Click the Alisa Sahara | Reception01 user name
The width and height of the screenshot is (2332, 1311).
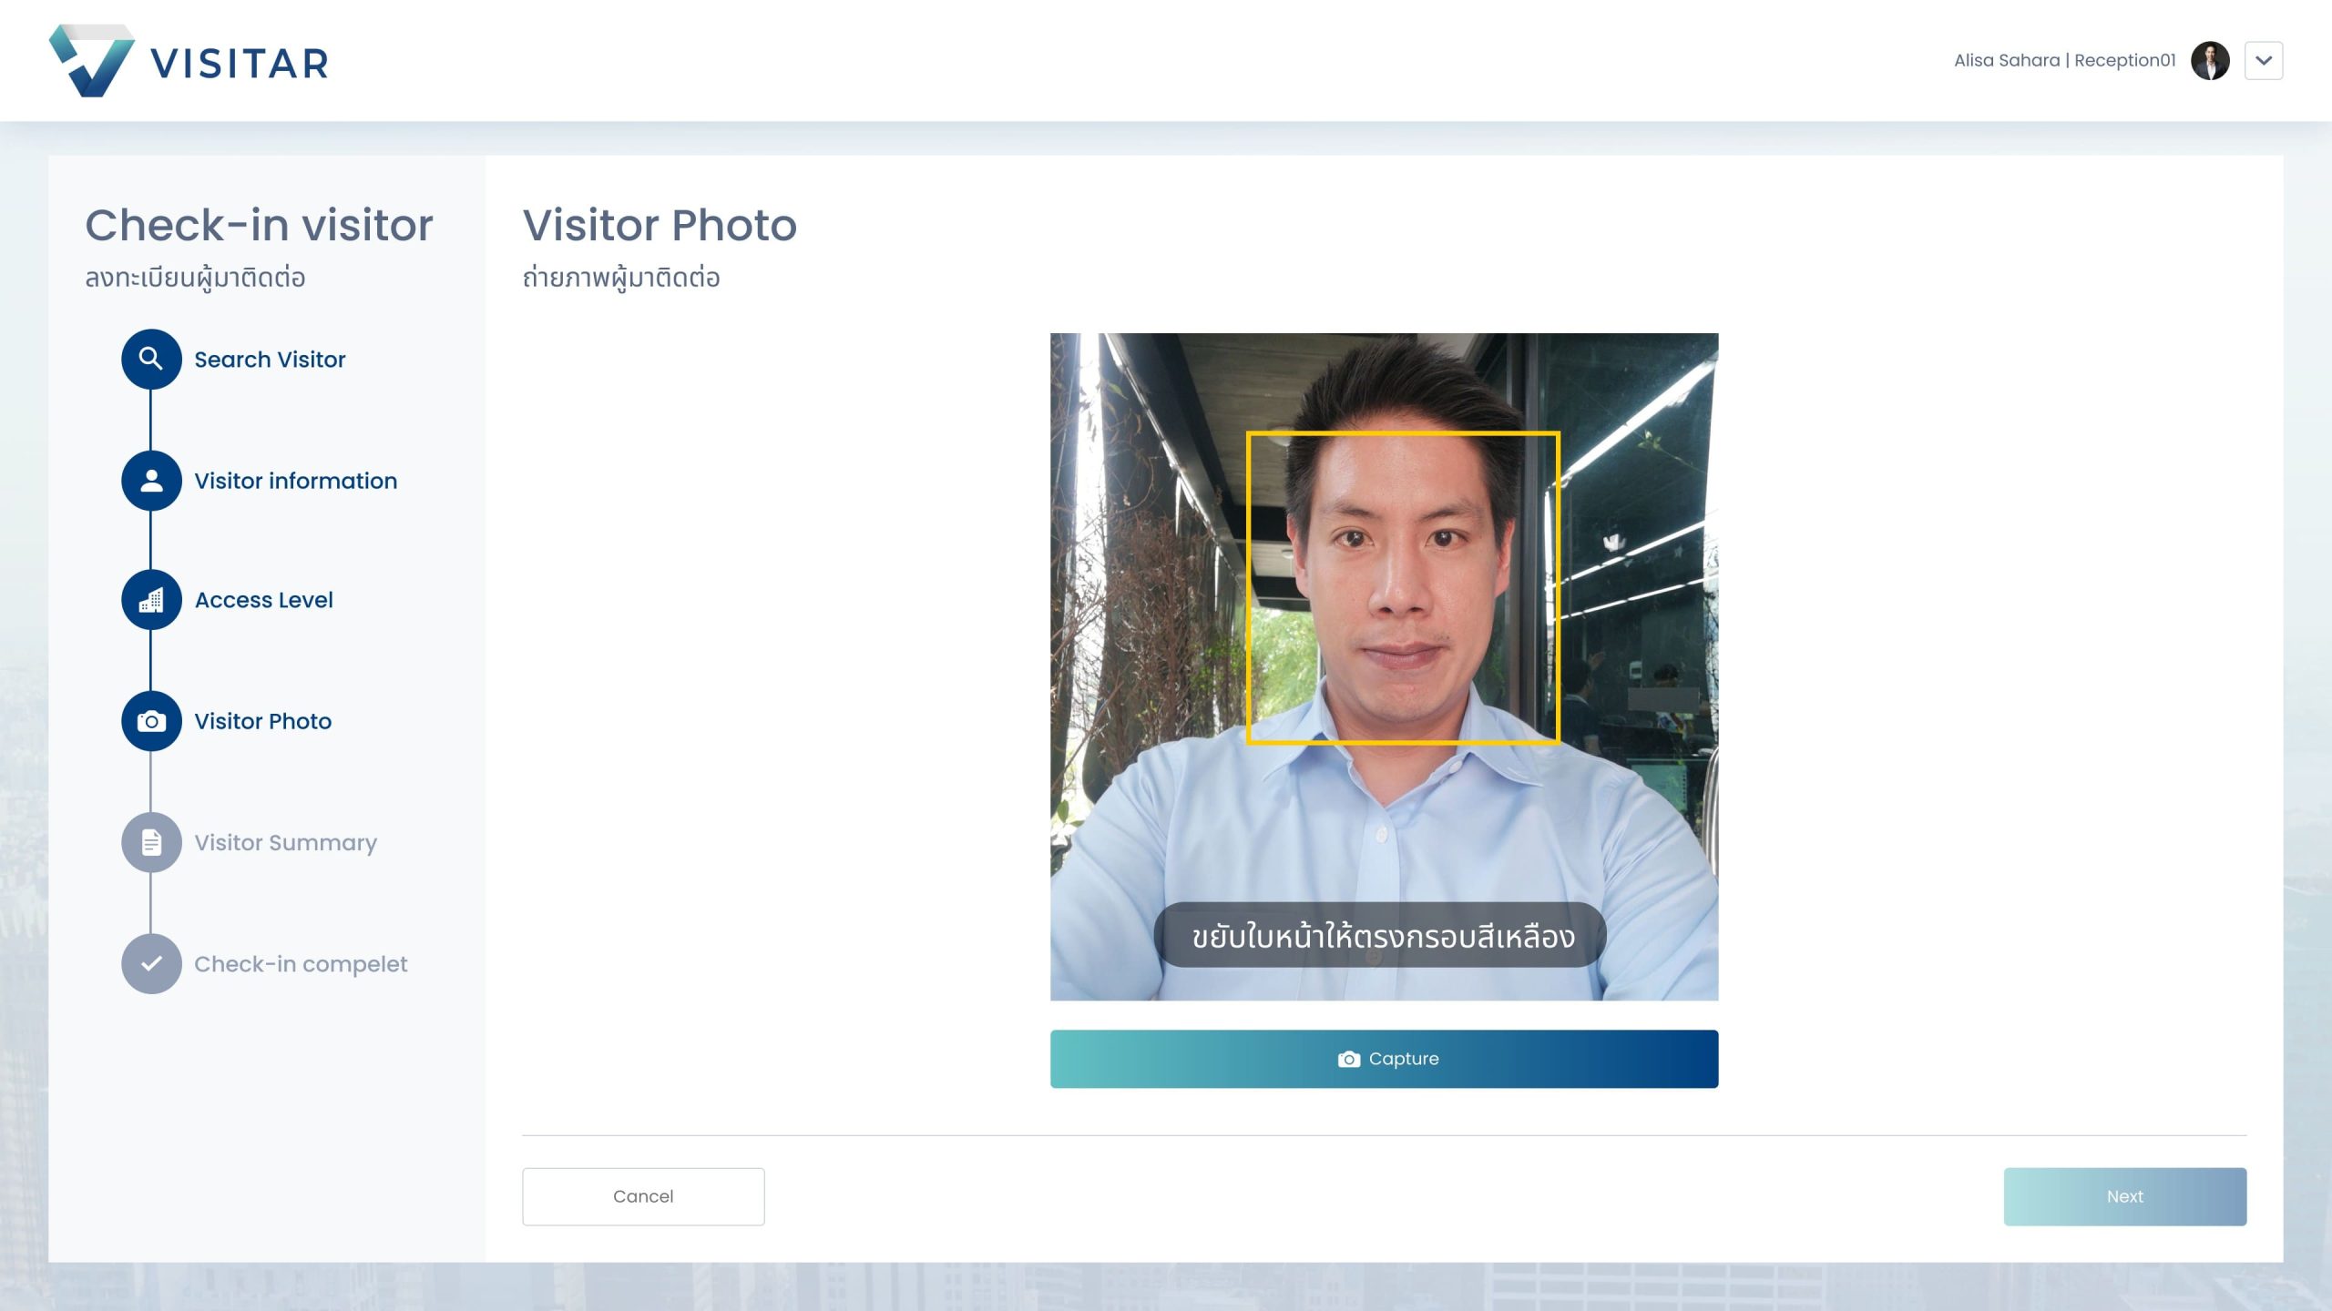pyautogui.click(x=2064, y=60)
